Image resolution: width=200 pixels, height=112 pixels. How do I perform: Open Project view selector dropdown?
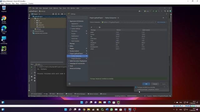(36, 14)
